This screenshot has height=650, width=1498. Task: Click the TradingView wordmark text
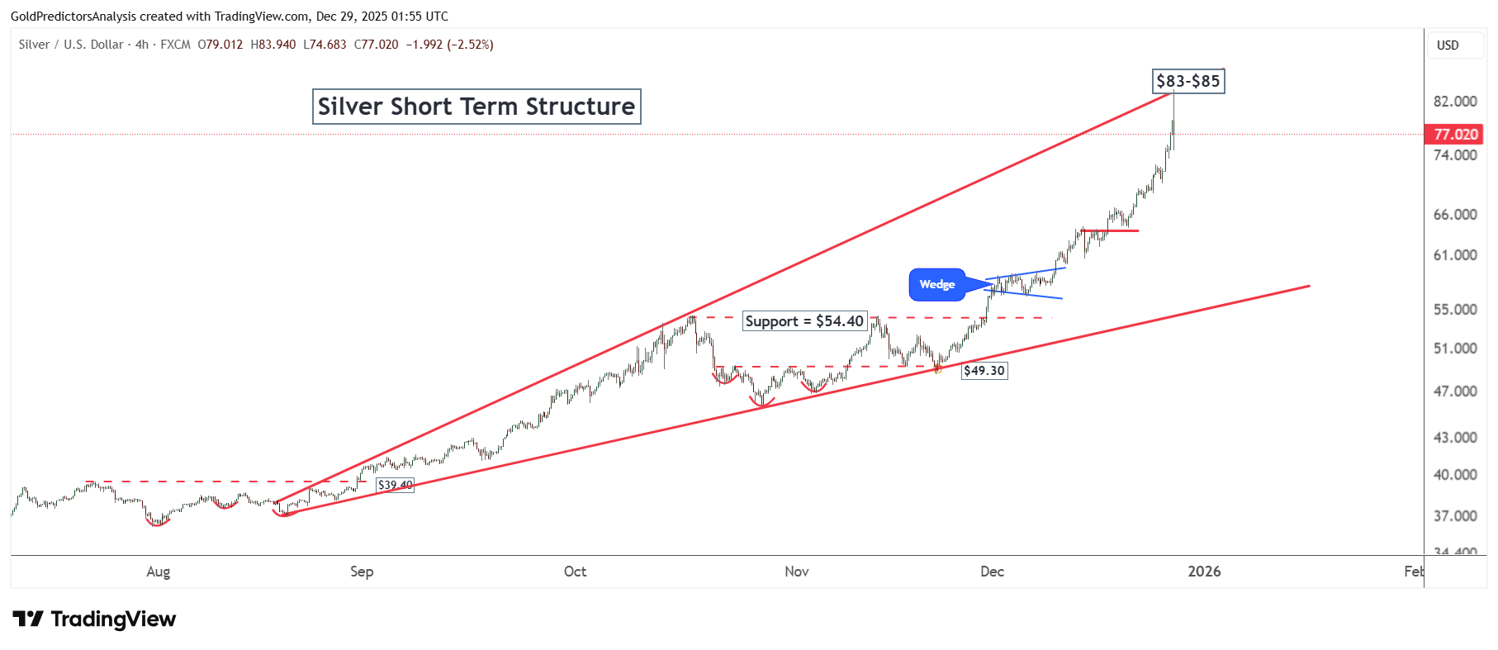(113, 619)
